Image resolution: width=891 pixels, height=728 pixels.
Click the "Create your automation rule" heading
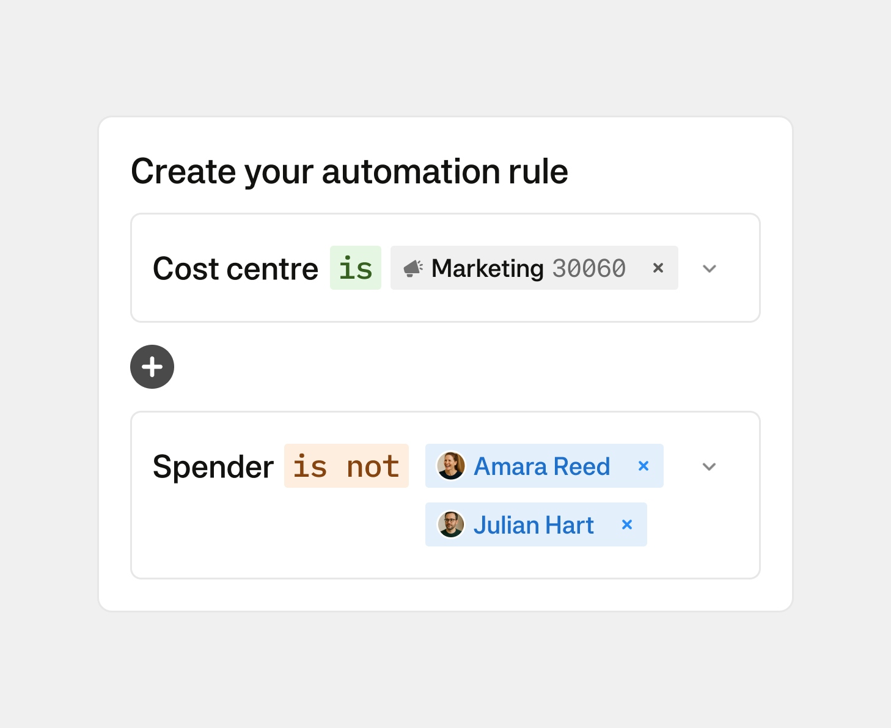[349, 171]
